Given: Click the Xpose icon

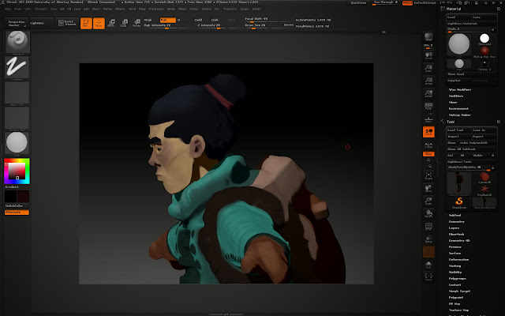Looking at the screenshot, I should coord(428,277).
